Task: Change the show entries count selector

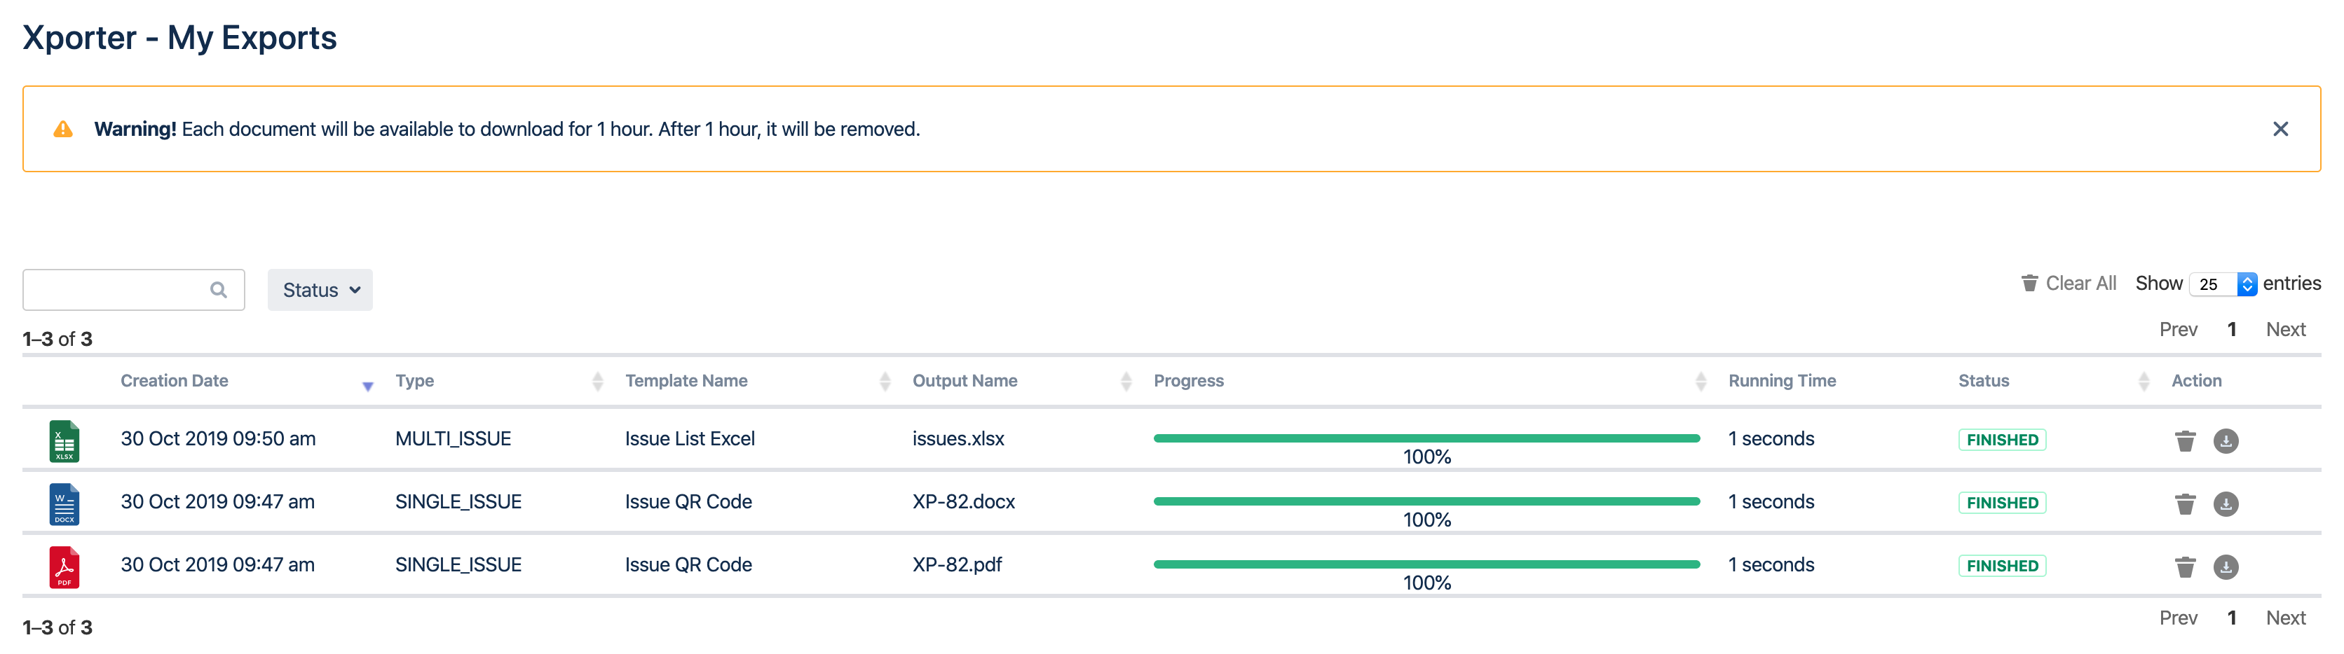Action: 2222,285
